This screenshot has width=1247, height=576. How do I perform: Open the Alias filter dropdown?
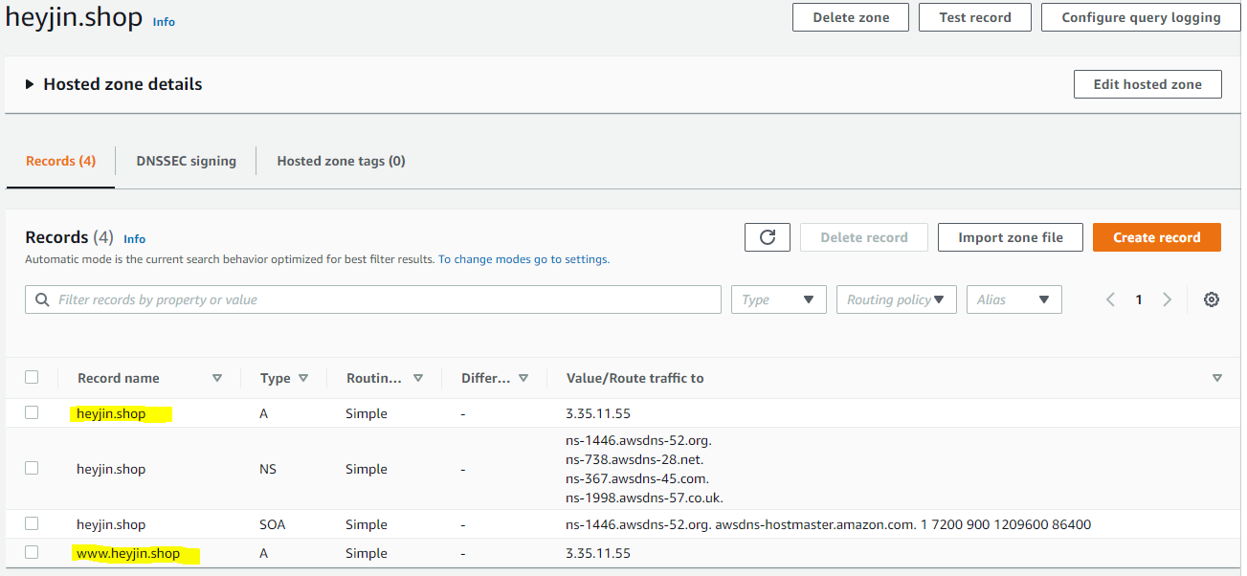tap(1013, 299)
